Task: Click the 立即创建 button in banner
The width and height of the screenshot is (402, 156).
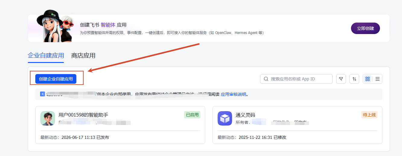Action: [x=365, y=28]
